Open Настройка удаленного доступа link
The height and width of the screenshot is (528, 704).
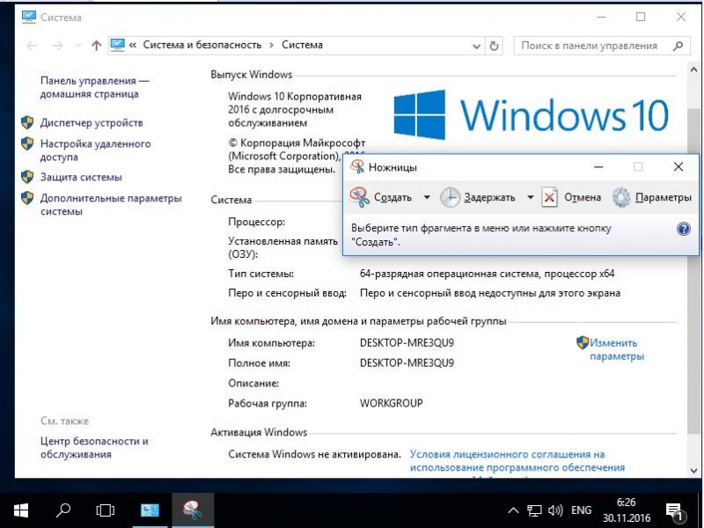click(x=96, y=150)
